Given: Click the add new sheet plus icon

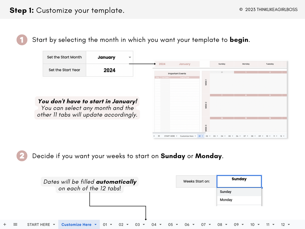Looking at the screenshot, I should 5,224.
